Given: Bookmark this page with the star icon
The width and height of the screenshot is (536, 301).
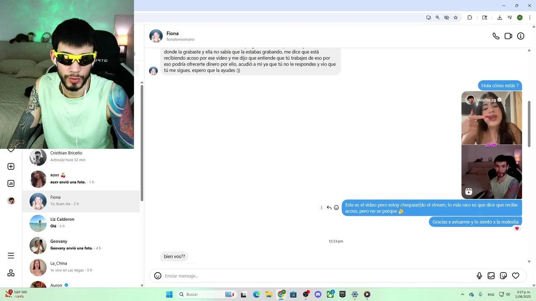Looking at the screenshot, I should [456, 18].
